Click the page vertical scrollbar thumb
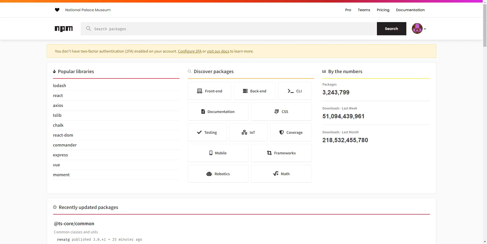 pos(485,25)
